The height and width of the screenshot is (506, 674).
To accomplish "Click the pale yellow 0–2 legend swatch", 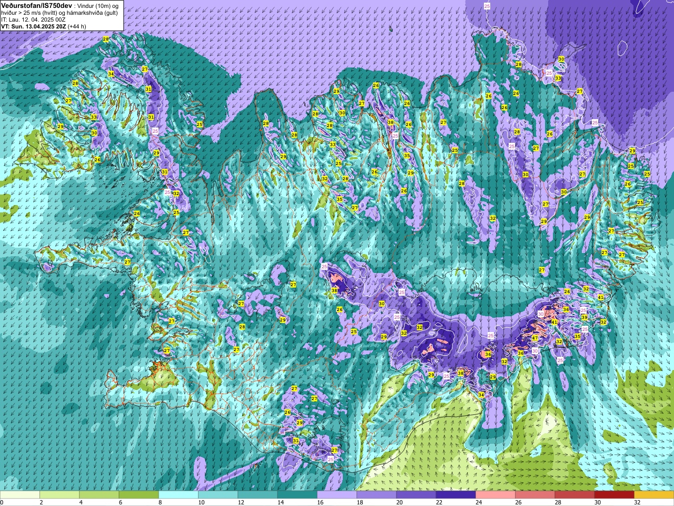I will tap(20, 495).
